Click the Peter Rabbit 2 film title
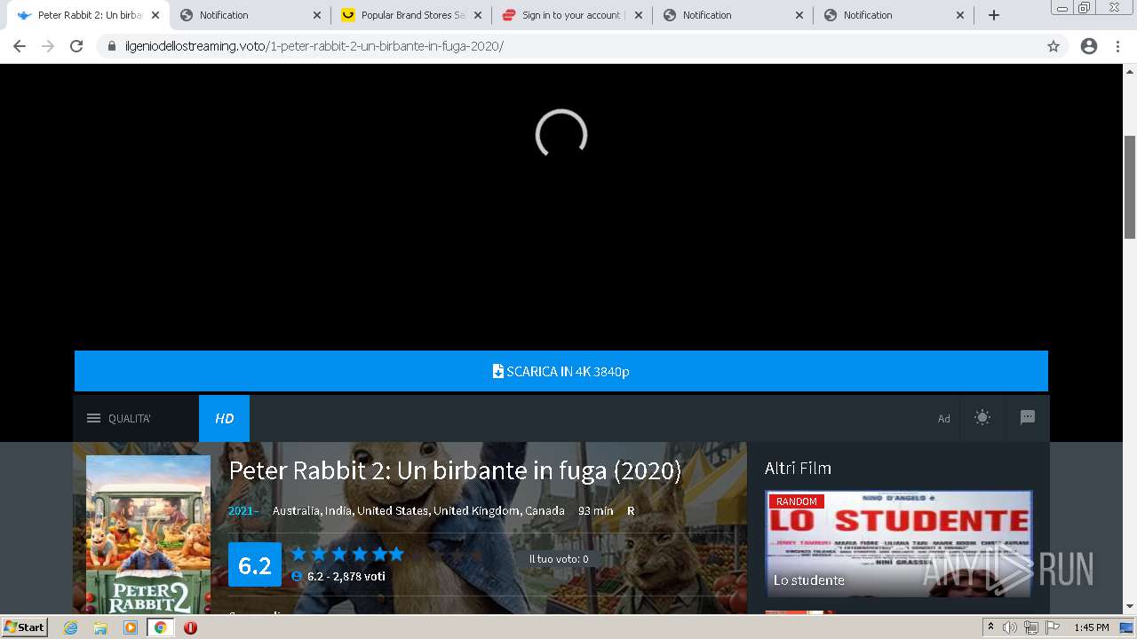This screenshot has width=1137, height=639. pos(455,470)
